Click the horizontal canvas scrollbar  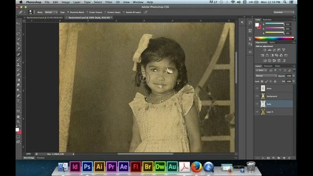[x=145, y=154]
